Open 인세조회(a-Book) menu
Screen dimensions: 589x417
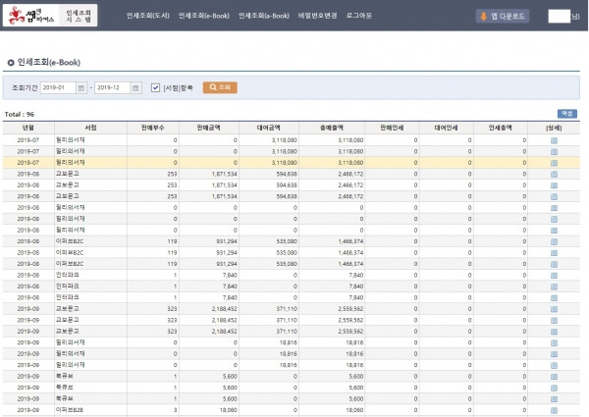point(264,16)
